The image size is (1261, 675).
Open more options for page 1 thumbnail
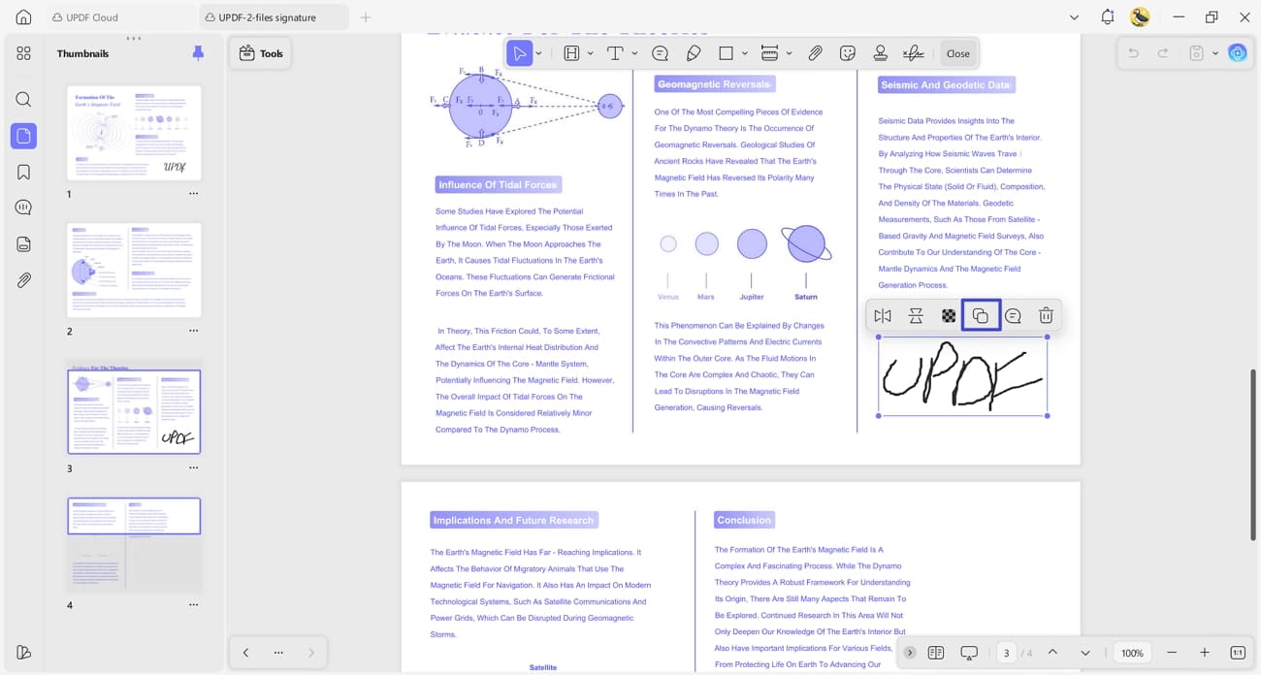(193, 194)
